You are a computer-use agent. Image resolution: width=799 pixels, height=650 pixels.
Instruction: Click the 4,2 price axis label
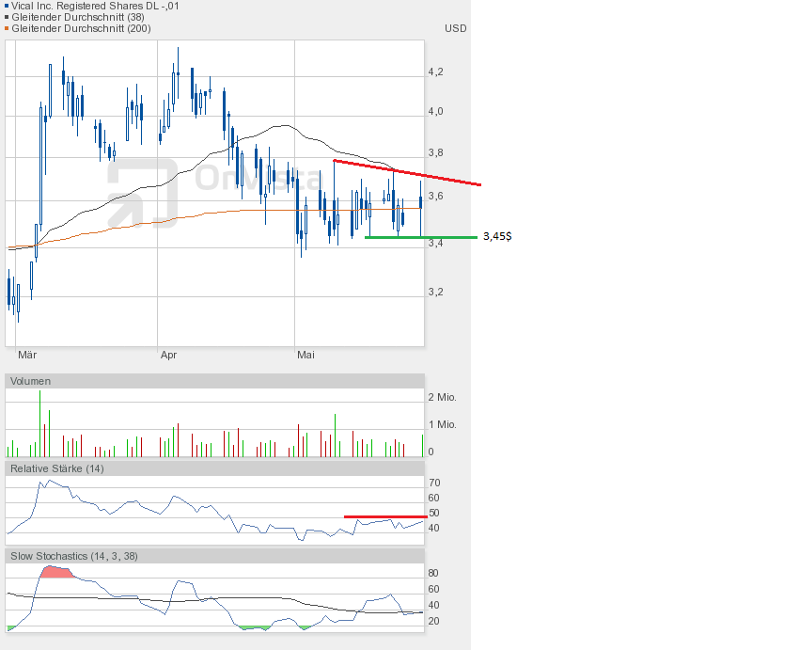[435, 71]
